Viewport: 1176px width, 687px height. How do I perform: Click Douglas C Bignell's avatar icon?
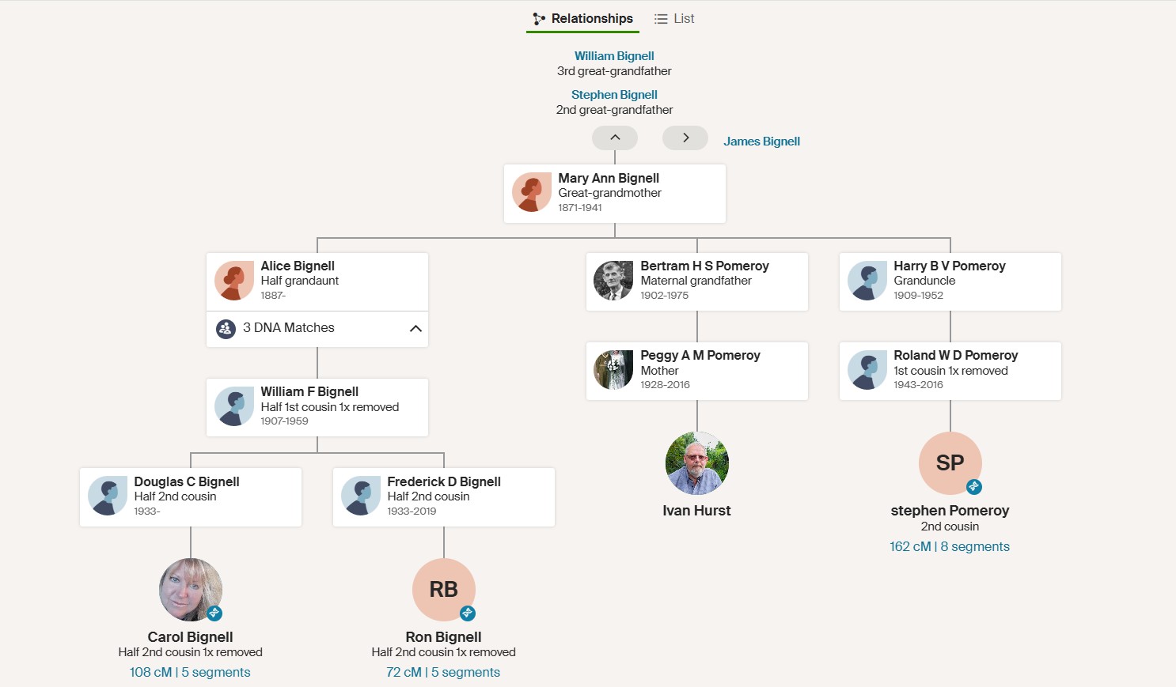(x=108, y=496)
